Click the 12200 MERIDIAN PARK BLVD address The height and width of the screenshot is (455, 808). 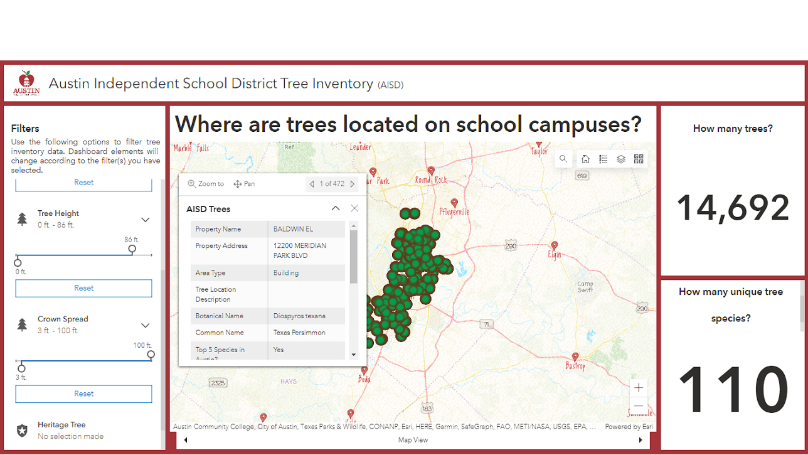[300, 250]
